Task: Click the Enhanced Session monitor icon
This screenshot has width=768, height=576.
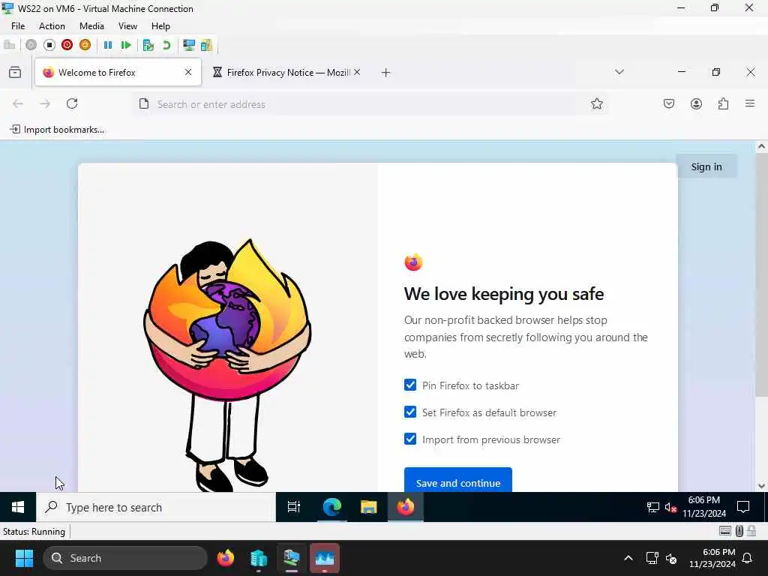Action: 188,45
